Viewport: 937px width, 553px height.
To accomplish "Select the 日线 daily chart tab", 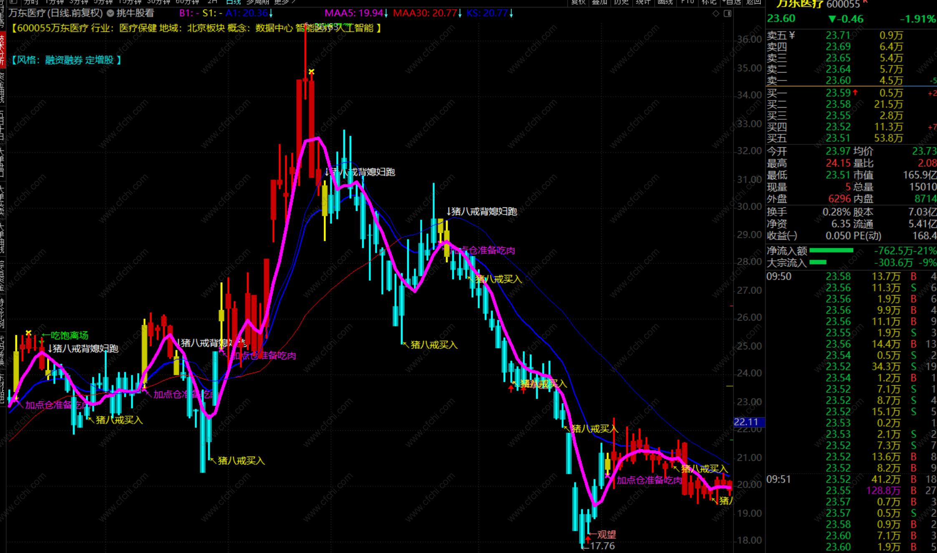I will coord(234,2).
